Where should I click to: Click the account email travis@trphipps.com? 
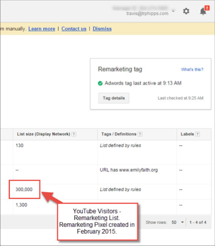point(147,14)
